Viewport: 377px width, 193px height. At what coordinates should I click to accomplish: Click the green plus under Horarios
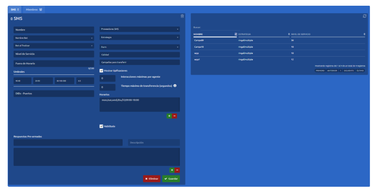coord(169,116)
